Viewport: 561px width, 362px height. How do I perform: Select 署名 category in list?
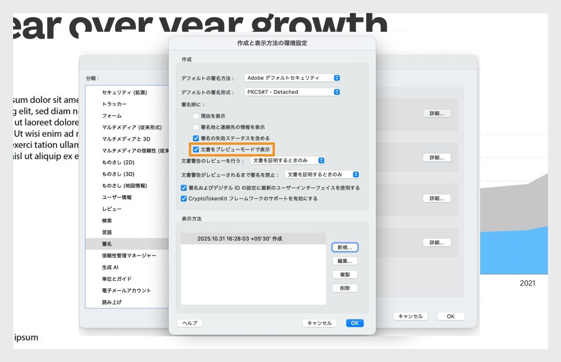[x=127, y=244]
